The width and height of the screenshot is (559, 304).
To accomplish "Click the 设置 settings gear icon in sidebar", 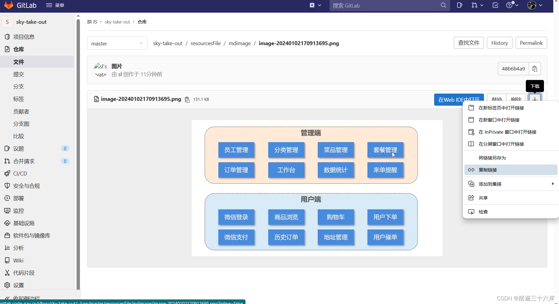I will 8,285.
